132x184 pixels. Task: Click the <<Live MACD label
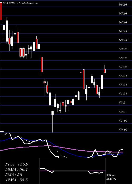click(111, 177)
